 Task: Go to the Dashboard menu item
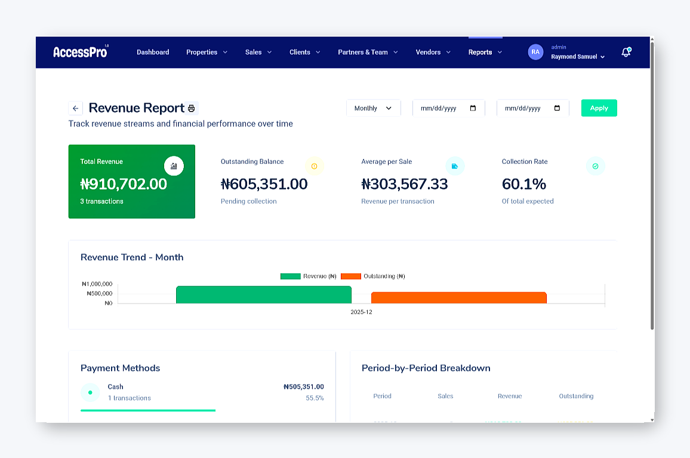[153, 52]
